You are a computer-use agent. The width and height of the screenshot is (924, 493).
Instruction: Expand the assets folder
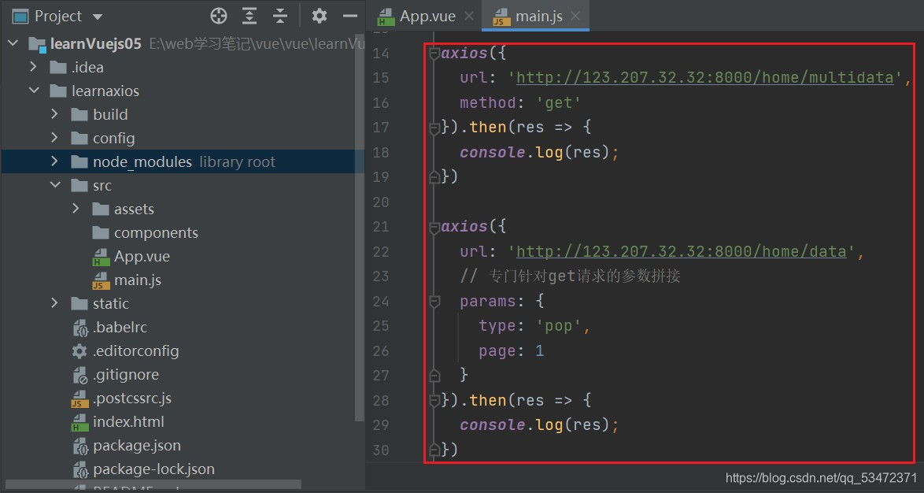[76, 209]
